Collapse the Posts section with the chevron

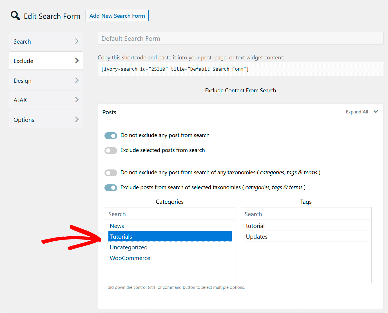point(376,112)
